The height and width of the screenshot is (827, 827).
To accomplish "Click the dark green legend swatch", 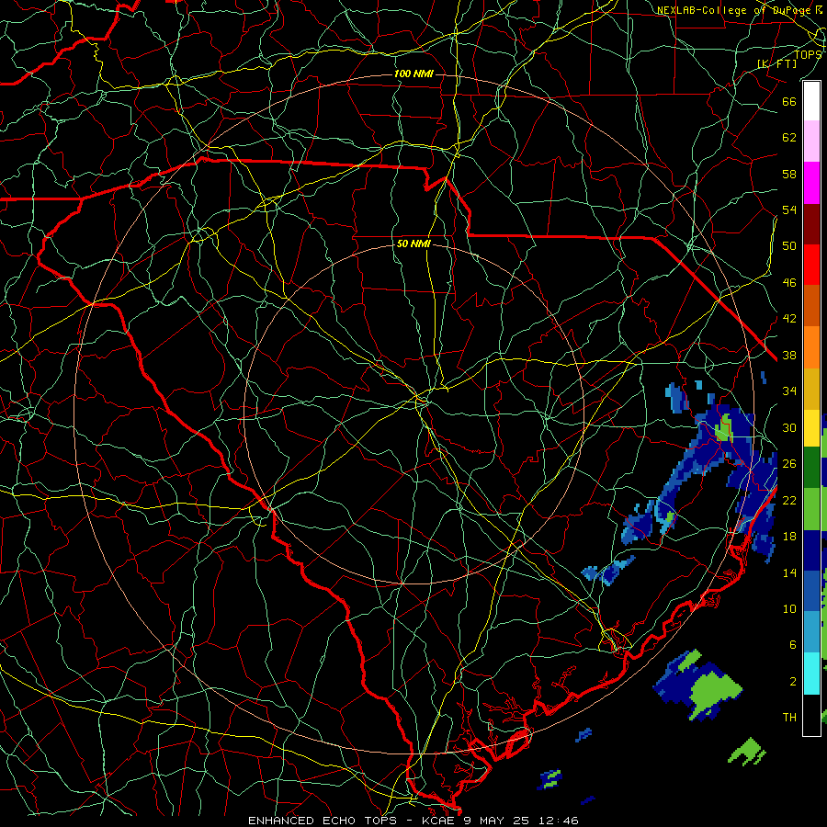I will (811, 468).
